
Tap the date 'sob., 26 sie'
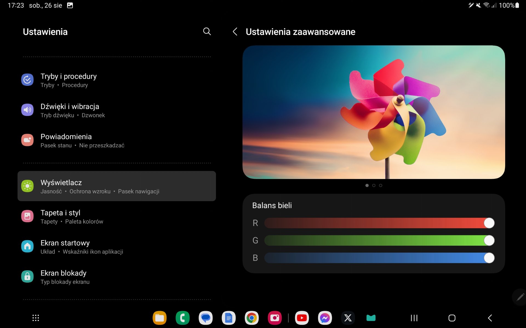click(x=45, y=5)
